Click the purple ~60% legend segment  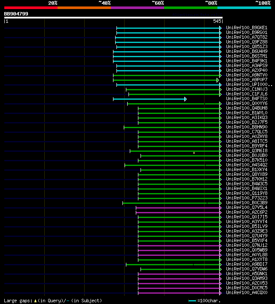click(137, 8)
